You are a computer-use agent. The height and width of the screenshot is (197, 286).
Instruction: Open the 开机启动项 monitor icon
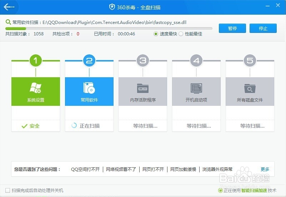tap(196, 88)
